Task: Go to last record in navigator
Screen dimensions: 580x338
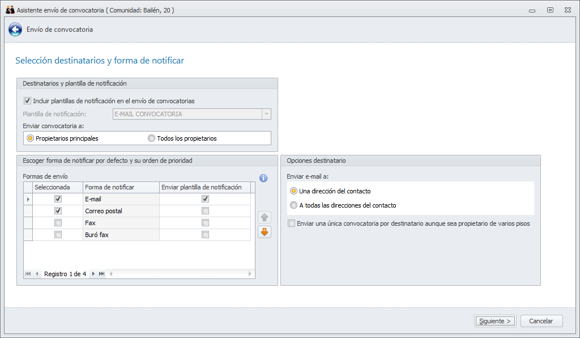Action: 102,274
